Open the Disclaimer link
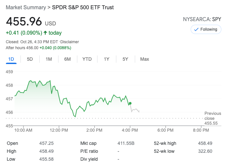The width and height of the screenshot is (226, 165). coord(70,42)
